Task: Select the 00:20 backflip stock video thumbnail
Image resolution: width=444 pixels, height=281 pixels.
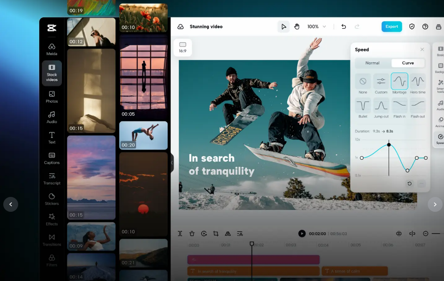Action: pyautogui.click(x=143, y=135)
